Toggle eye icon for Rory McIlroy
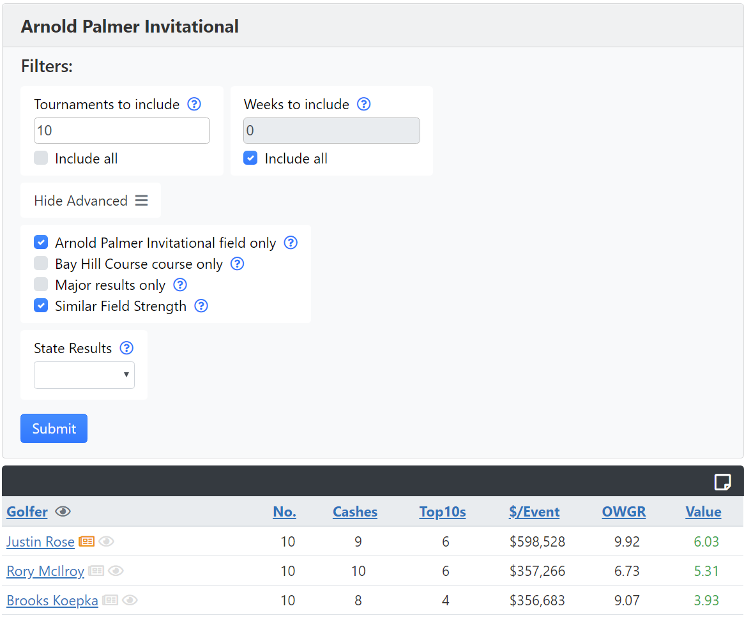744x620 pixels. pos(116,571)
